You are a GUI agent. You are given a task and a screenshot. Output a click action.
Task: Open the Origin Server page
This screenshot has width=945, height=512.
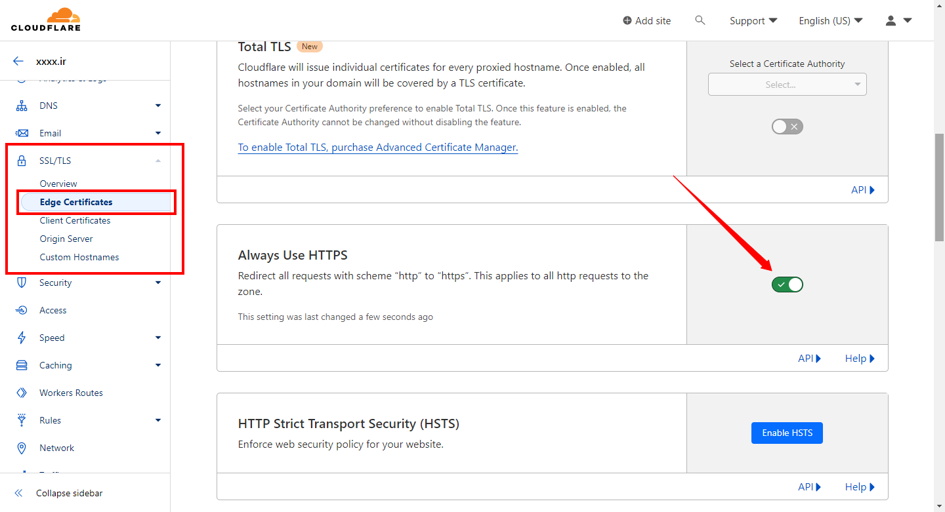66,239
